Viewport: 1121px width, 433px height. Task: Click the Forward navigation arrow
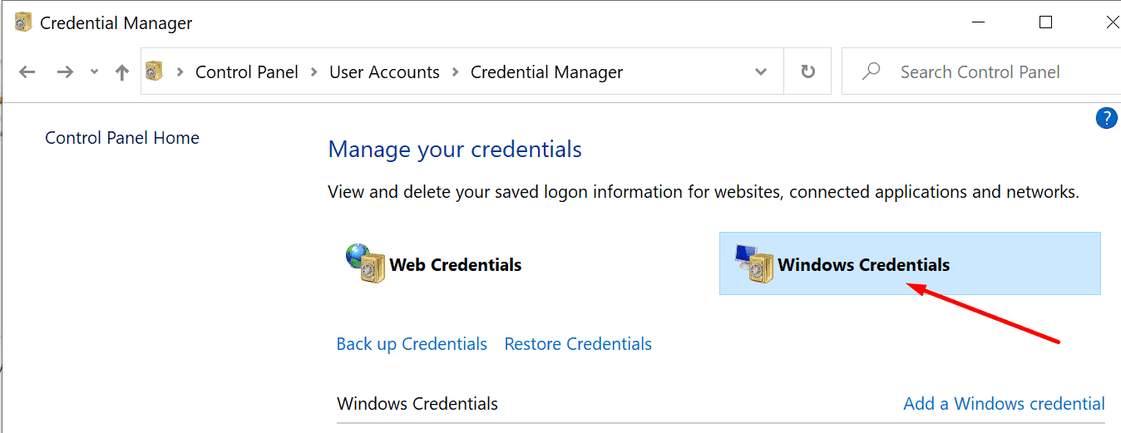[x=65, y=72]
